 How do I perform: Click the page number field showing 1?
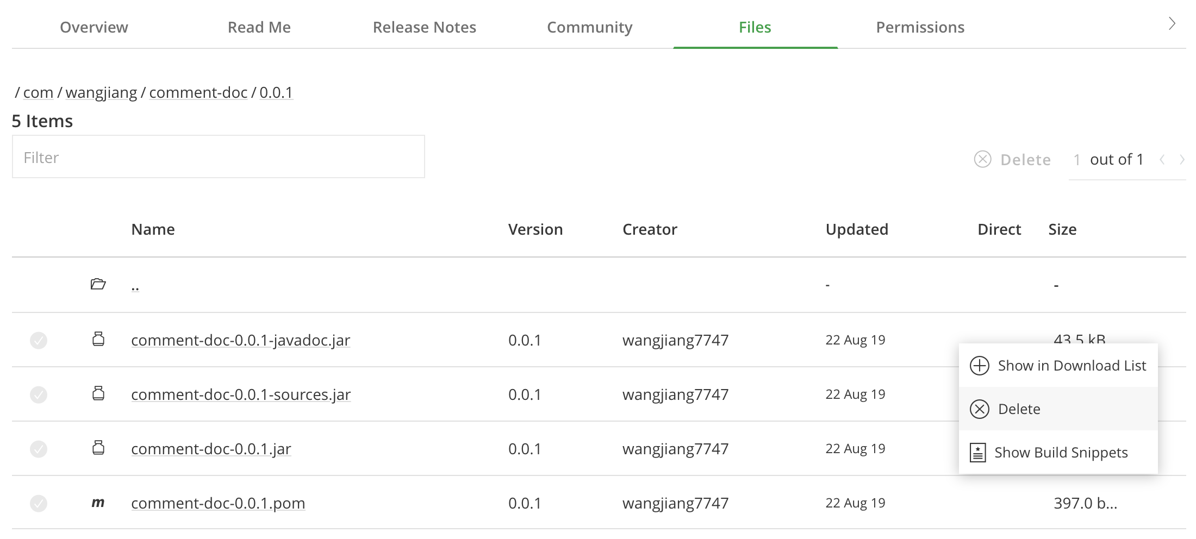pos(1077,159)
